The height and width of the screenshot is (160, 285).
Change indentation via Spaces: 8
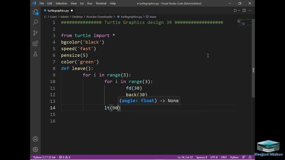coord(202,157)
